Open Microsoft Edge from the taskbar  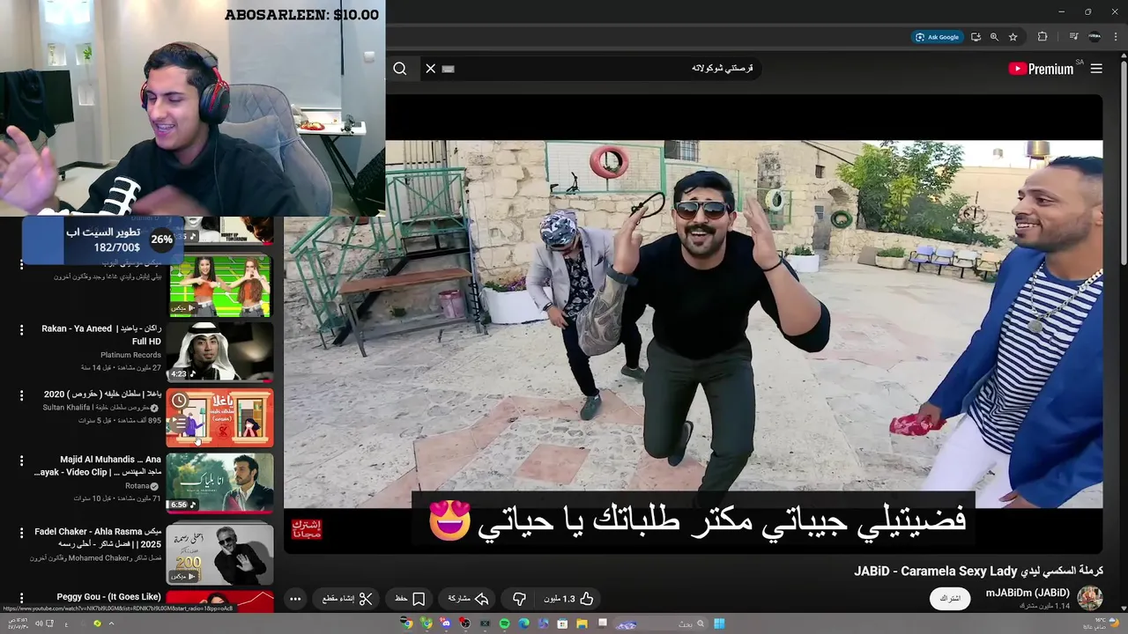523,623
